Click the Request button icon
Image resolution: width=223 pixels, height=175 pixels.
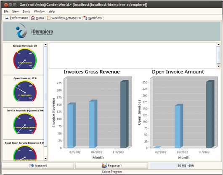pyautogui.click(x=104, y=166)
